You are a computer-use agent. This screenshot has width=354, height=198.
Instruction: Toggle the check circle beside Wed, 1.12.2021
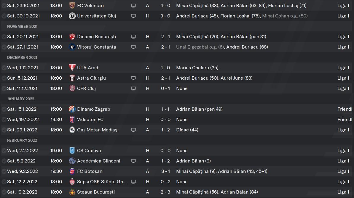click(4, 67)
